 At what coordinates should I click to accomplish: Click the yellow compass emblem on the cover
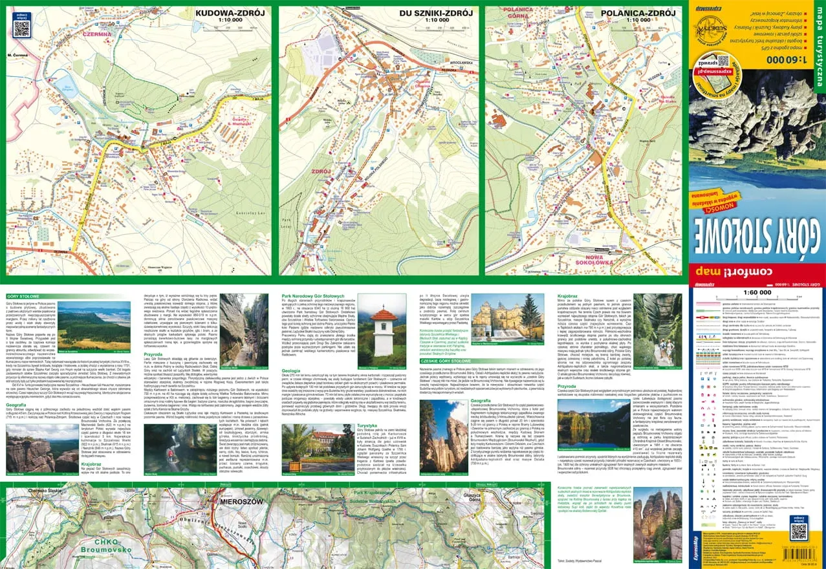(x=711, y=31)
